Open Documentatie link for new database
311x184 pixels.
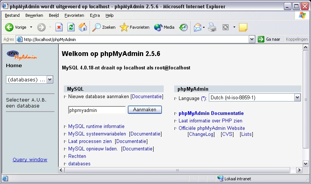click(147, 96)
